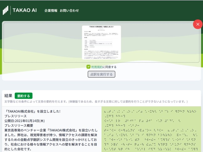The width and height of the screenshot is (203, 152).
Task: Click the 結果 section heading
Action: [8, 96]
